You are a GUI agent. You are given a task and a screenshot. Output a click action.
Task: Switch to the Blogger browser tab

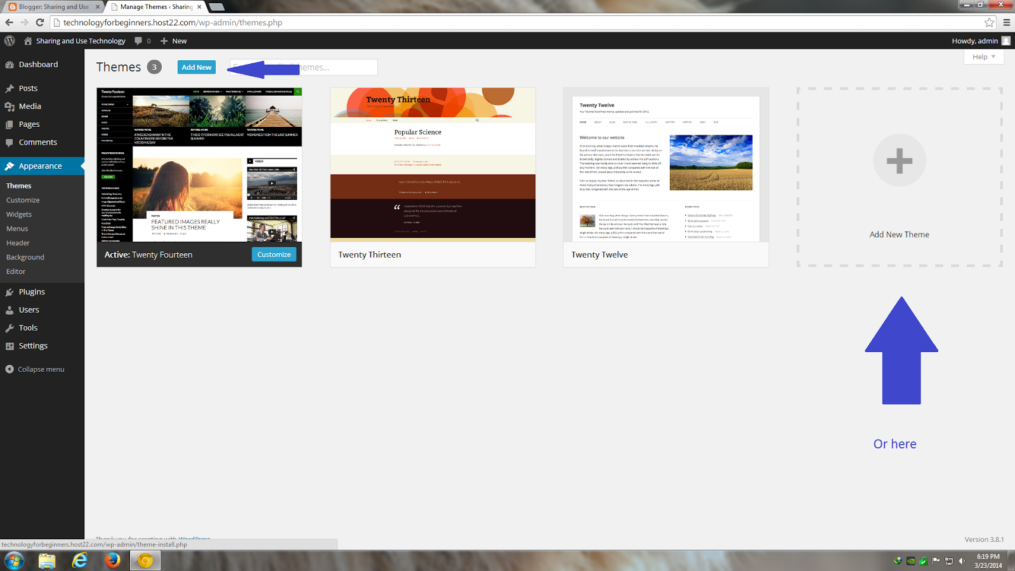click(x=54, y=7)
